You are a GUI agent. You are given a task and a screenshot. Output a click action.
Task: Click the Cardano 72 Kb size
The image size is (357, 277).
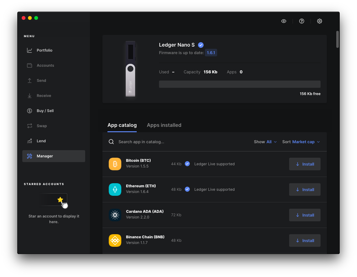pyautogui.click(x=176, y=215)
